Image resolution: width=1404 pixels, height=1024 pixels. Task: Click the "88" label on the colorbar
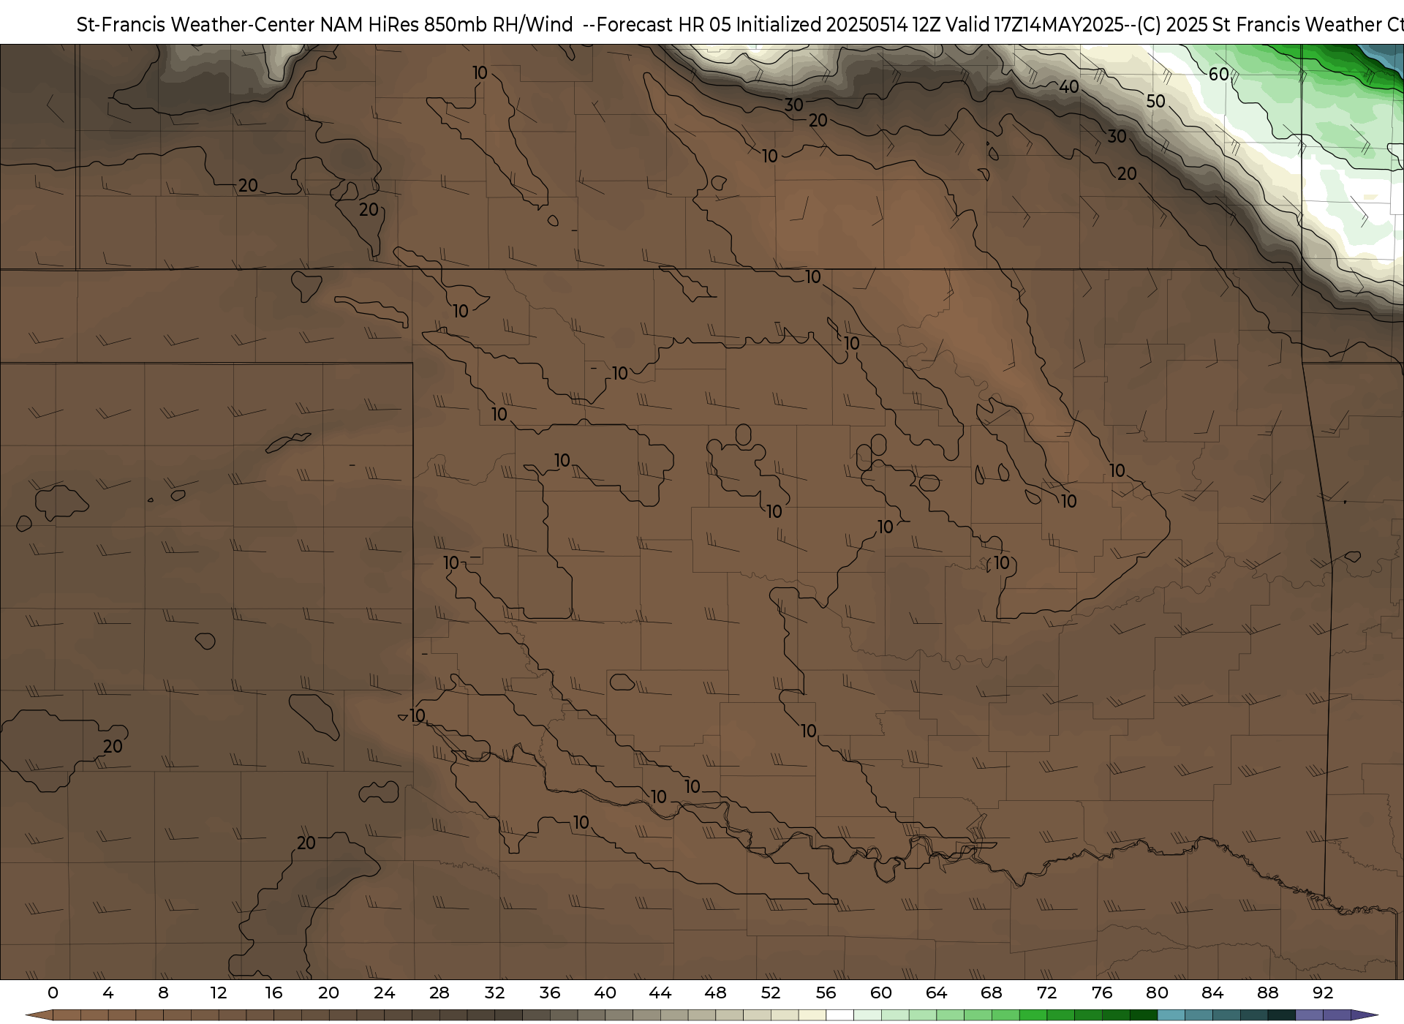click(x=1267, y=993)
